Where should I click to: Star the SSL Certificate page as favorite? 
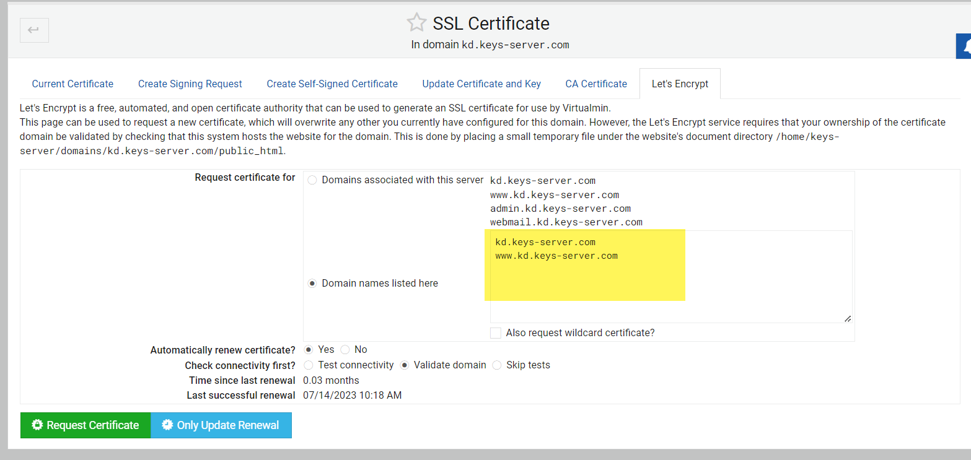click(x=416, y=23)
